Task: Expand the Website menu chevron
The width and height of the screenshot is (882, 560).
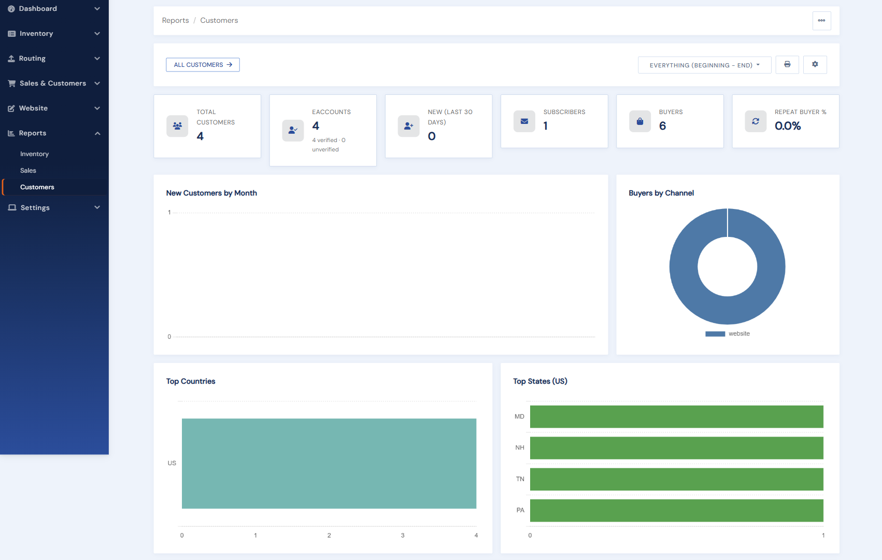Action: [x=97, y=108]
